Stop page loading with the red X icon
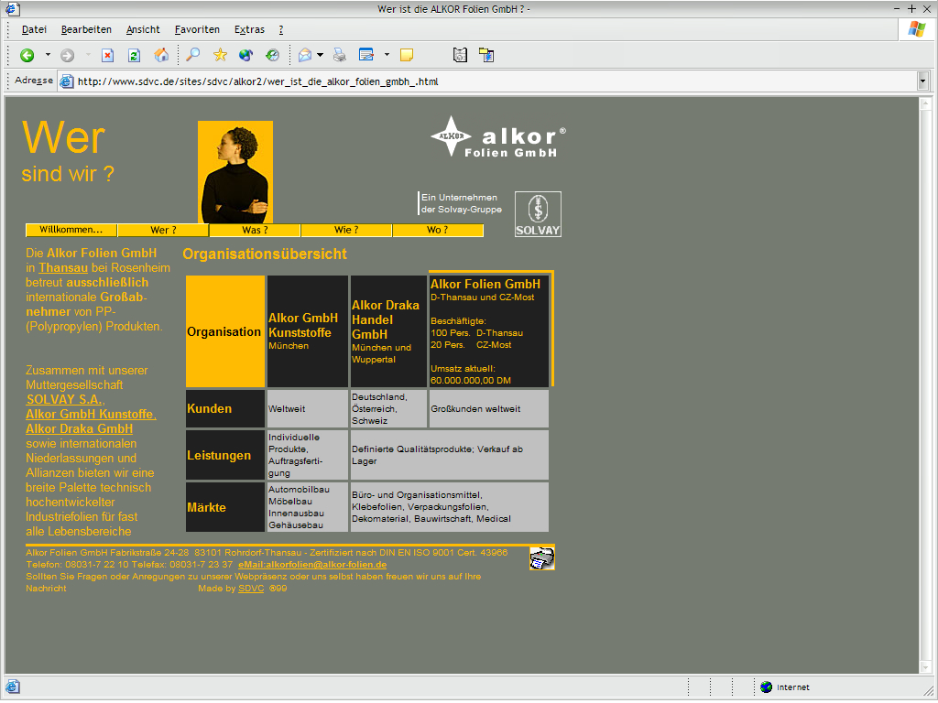Image resolution: width=938 pixels, height=703 pixels. pyautogui.click(x=108, y=56)
